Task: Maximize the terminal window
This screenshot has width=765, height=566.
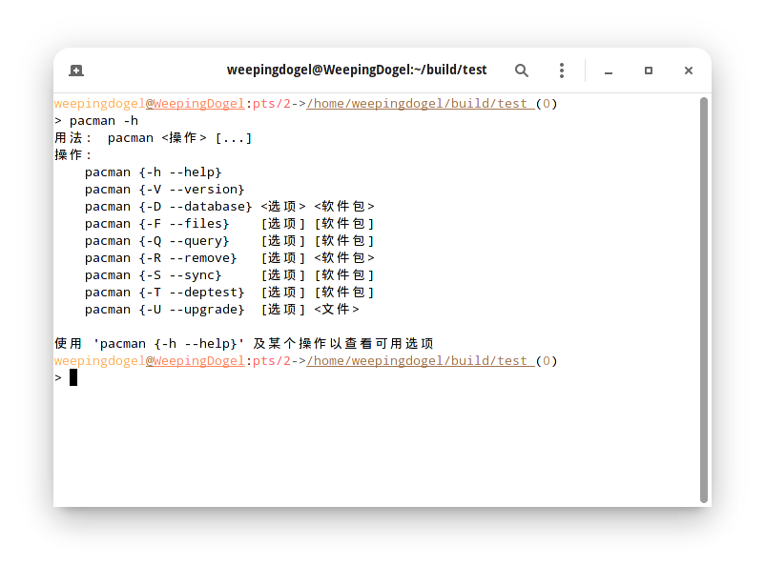Action: click(x=649, y=71)
